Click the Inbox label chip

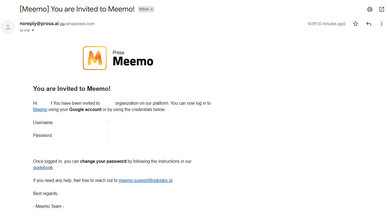144,9
